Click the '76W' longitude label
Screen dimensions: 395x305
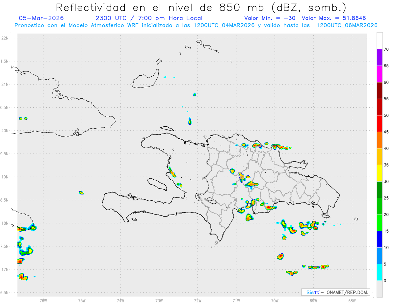point(43,301)
